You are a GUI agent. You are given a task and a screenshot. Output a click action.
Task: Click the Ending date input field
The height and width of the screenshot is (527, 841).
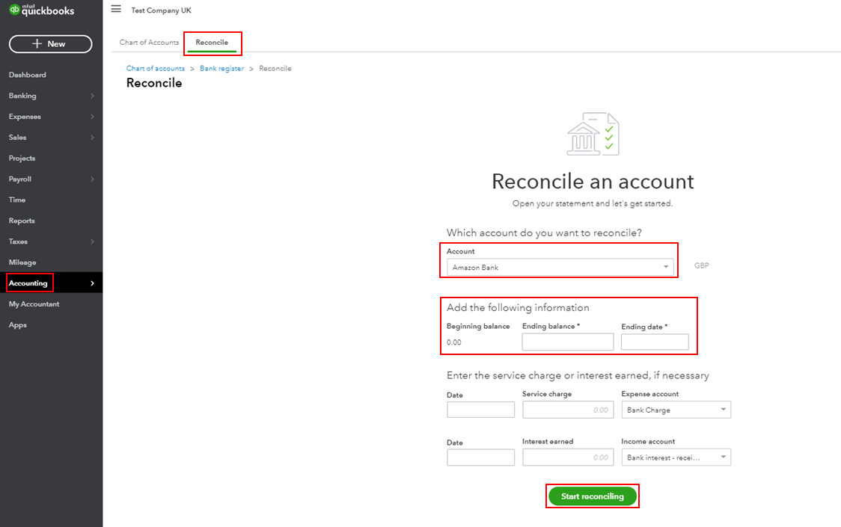point(655,342)
